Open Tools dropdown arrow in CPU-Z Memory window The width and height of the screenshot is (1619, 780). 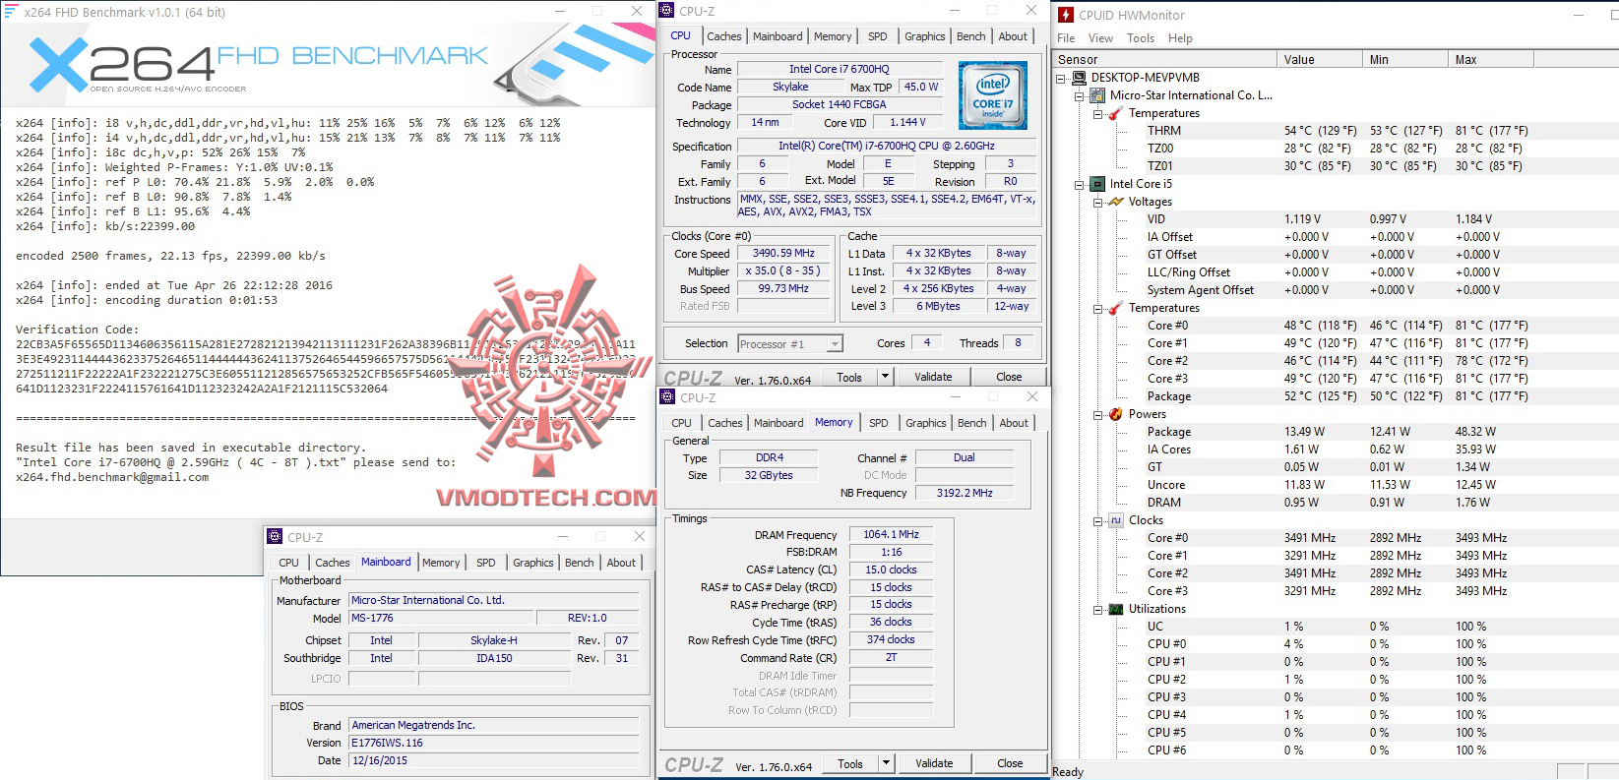tap(886, 763)
